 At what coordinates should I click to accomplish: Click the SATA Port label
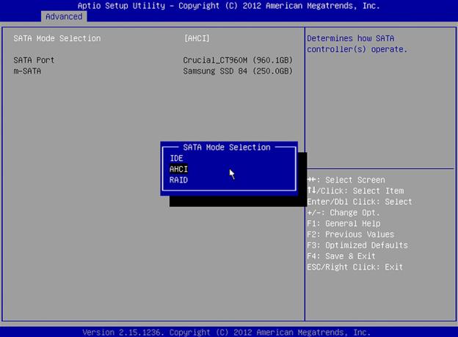coord(34,60)
